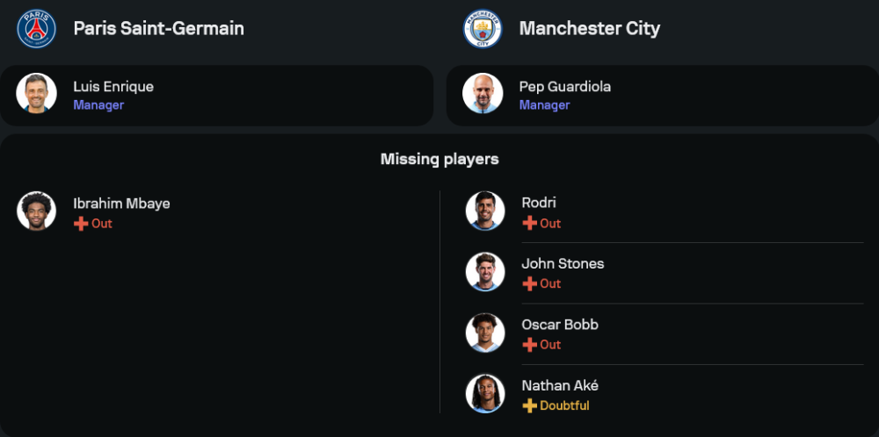
Task: Click Nathan Aké's player avatar
Action: pyautogui.click(x=485, y=393)
